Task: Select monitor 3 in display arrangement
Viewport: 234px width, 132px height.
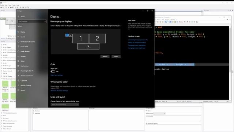Action: click(x=88, y=47)
